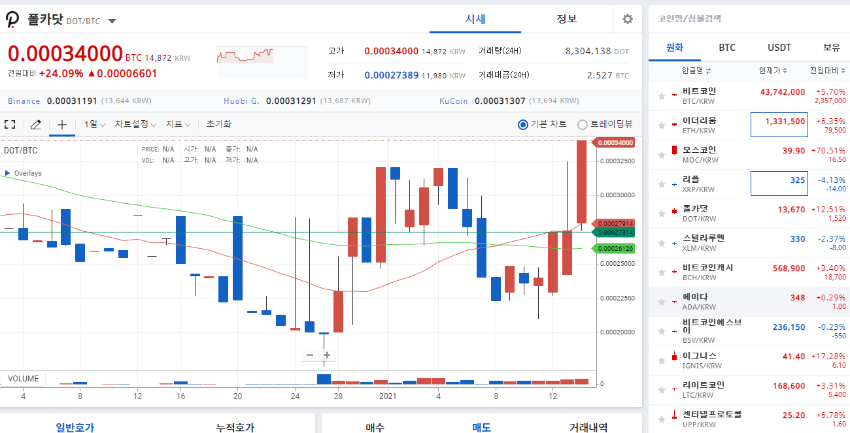Favorite 폴카닷 with its star

662,214
